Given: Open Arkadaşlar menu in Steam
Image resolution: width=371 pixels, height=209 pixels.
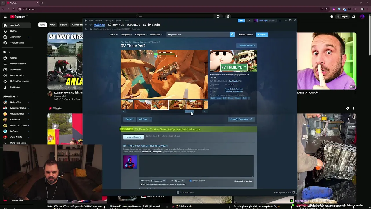Looking at the screenshot, I should [109, 21].
